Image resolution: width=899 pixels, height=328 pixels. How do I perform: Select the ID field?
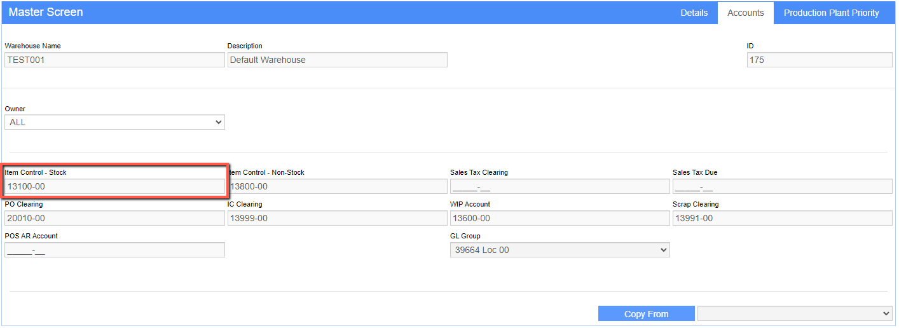point(820,60)
